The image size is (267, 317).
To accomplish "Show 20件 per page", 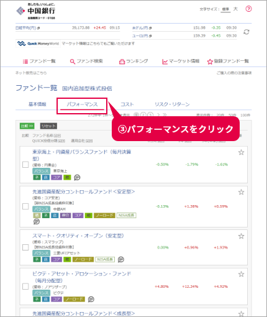I will [x=220, y=115].
